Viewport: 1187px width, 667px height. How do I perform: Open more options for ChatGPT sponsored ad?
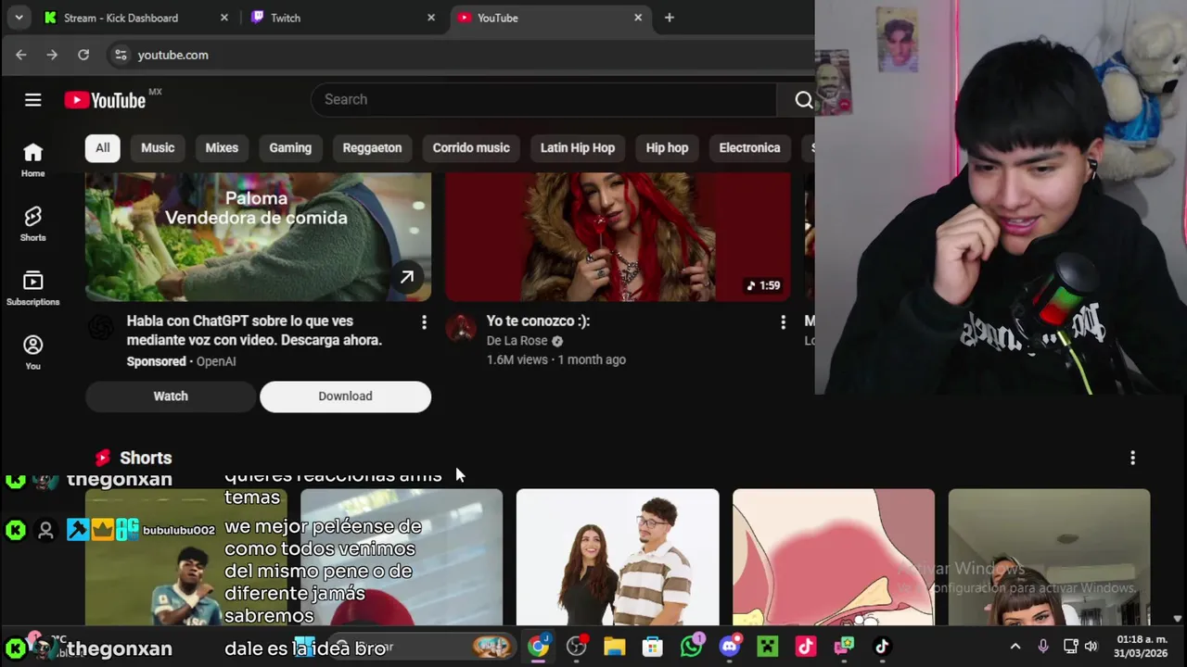424,321
